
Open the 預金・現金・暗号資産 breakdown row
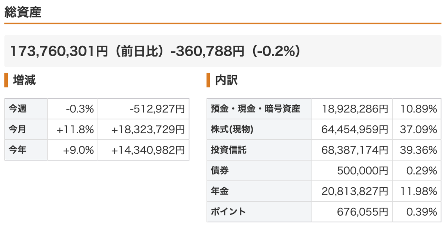point(324,109)
